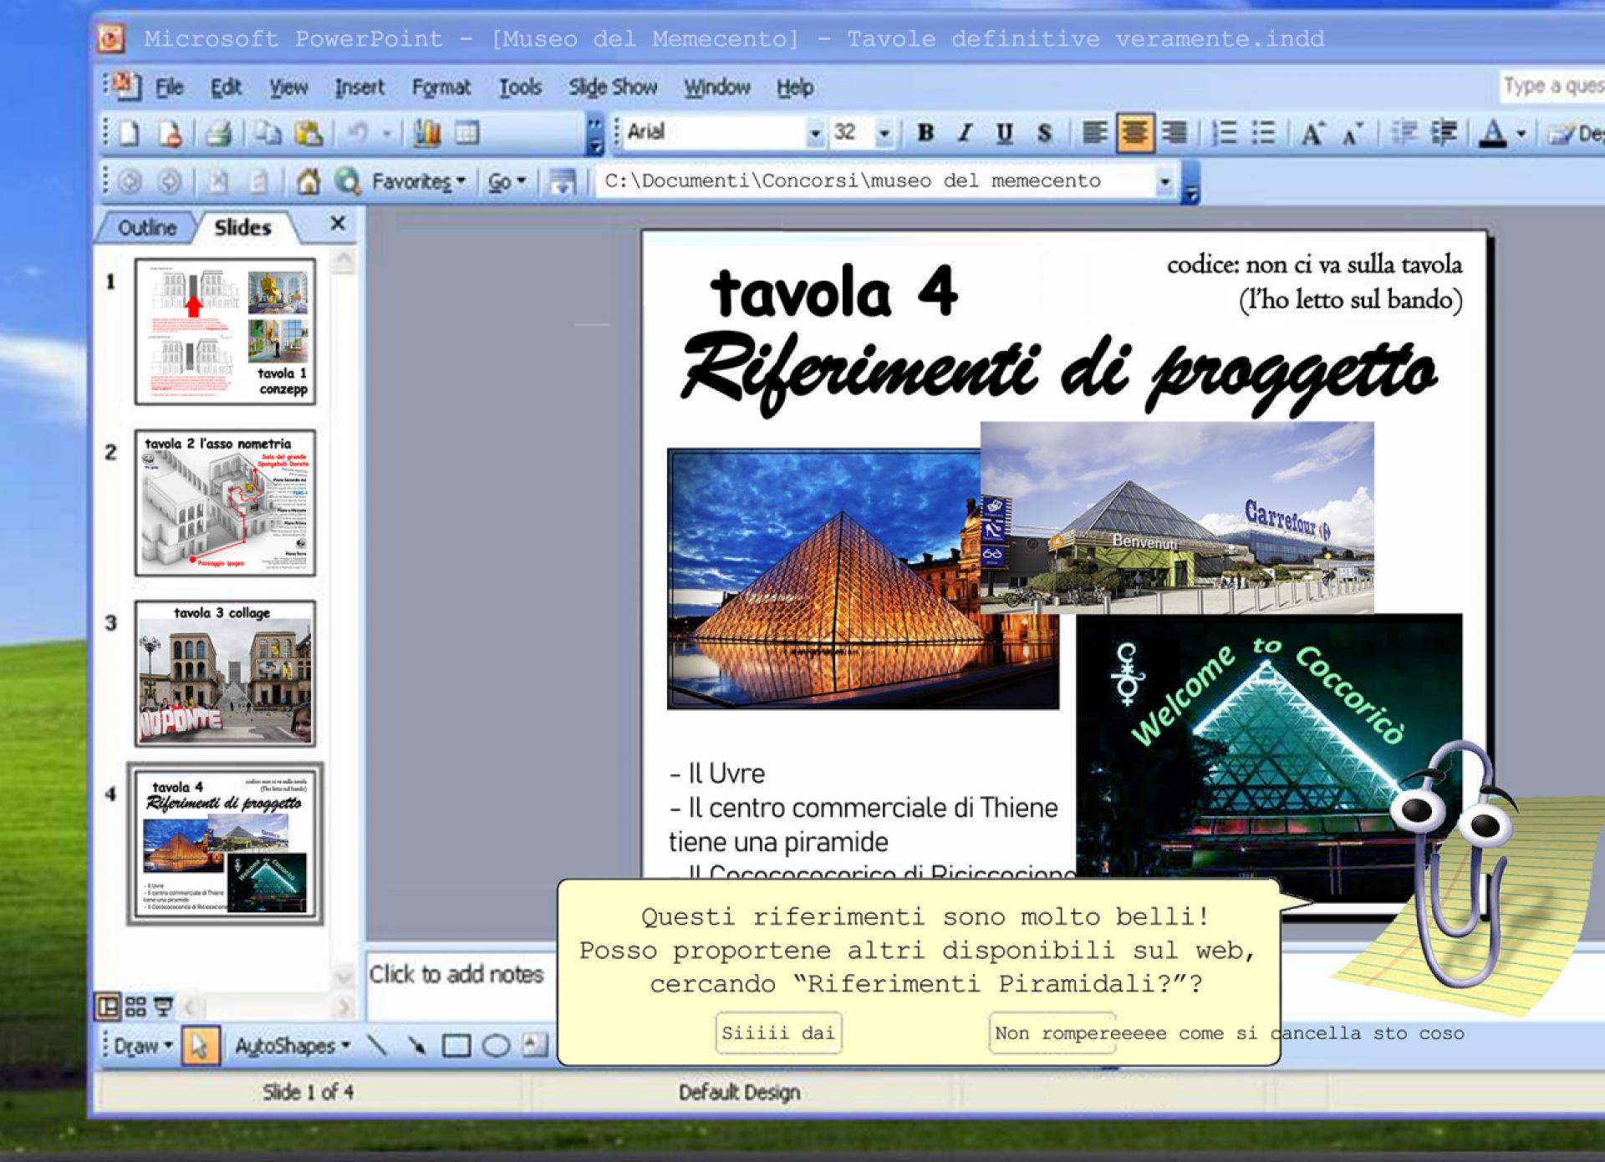Click the Paste clipboard icon
The image size is (1605, 1162).
308,134
